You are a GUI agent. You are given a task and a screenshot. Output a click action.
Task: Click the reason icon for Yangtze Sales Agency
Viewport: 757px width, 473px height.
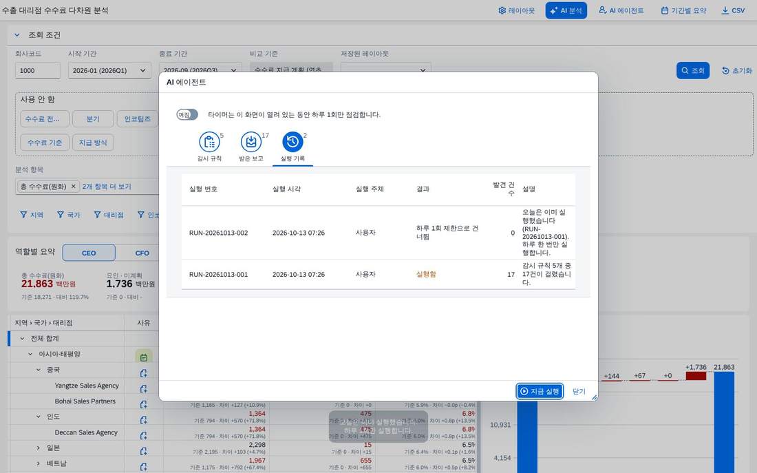143,388
